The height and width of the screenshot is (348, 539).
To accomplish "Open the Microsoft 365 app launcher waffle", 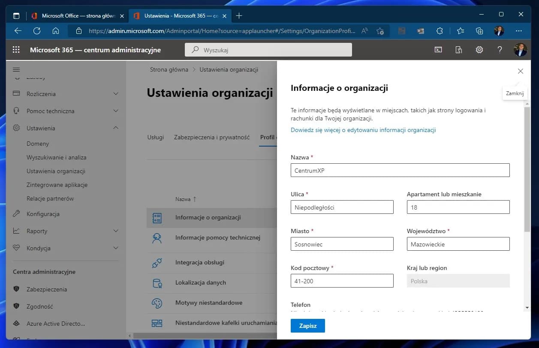I will pyautogui.click(x=16, y=49).
